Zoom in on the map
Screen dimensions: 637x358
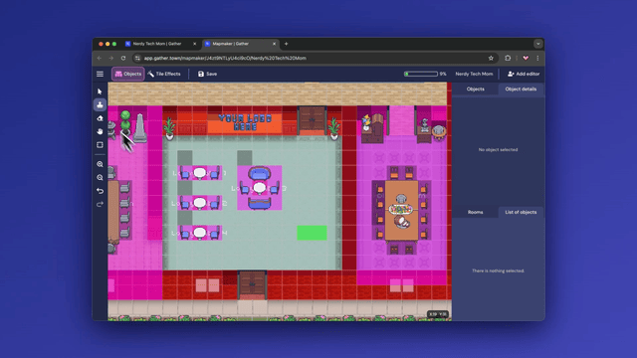(x=100, y=164)
